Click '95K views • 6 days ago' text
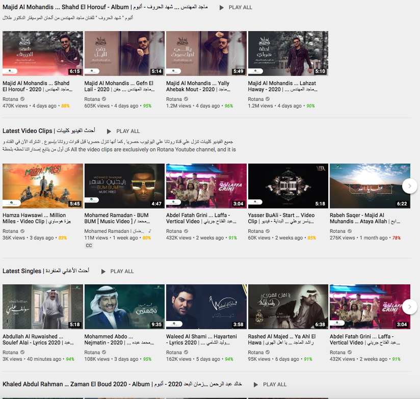The image size is (420, 399). 274,359
